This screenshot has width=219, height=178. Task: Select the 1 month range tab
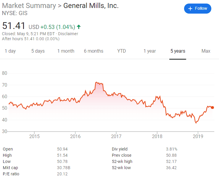tap(66, 51)
